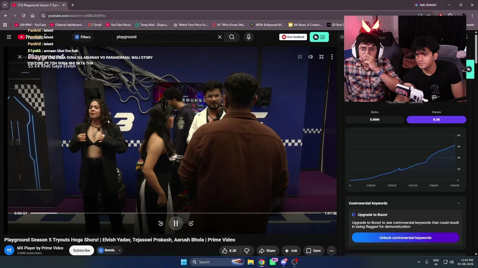Expand the Remix dropdown arrow
This screenshot has height=268, width=478.
[x=119, y=251]
